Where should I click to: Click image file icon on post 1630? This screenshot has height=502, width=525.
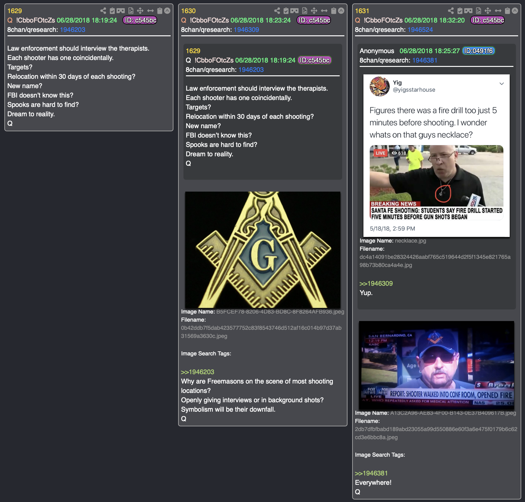click(x=305, y=11)
